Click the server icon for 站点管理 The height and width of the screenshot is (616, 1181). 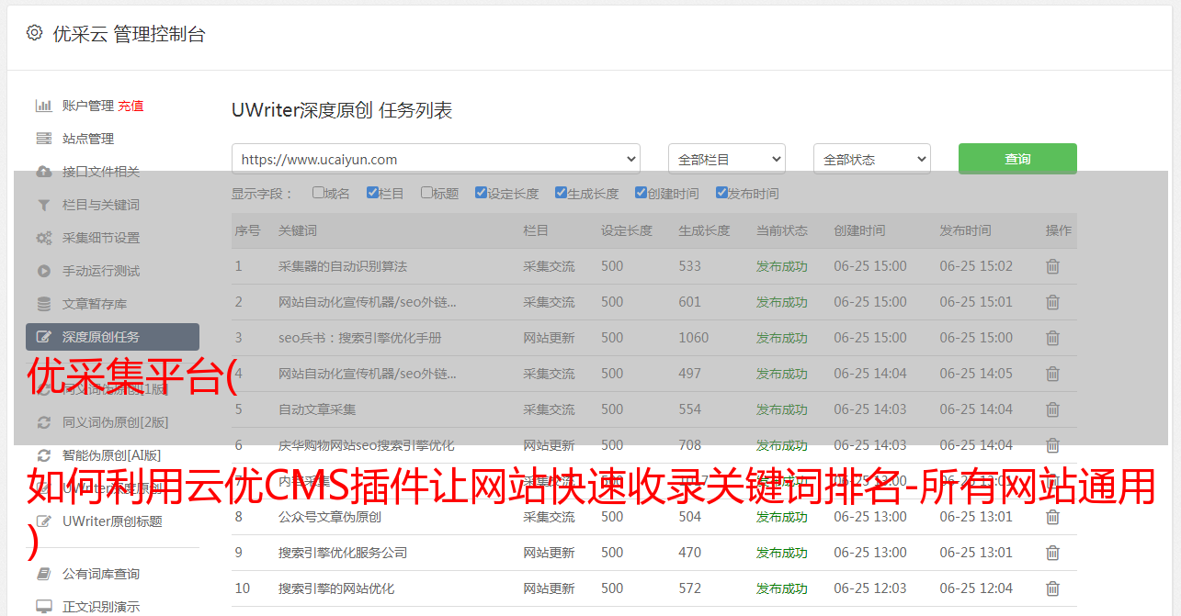43,139
